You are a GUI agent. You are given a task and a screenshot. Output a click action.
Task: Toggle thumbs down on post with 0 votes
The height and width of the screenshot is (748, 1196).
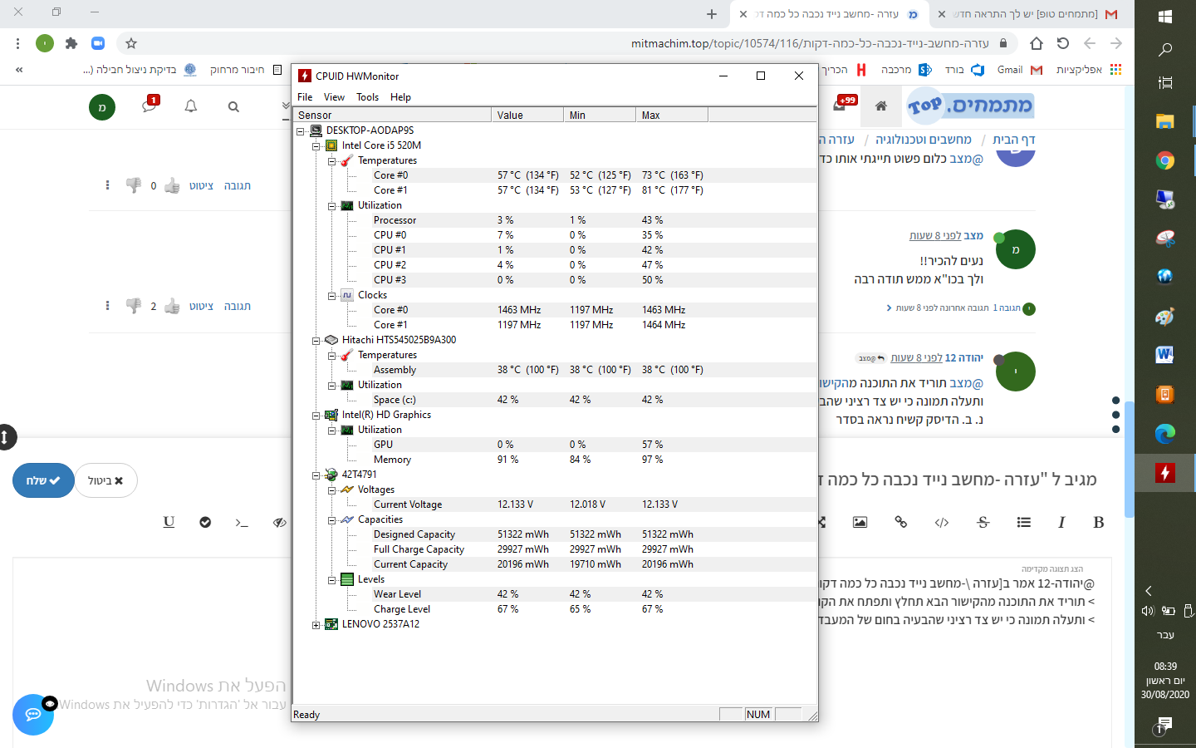133,185
